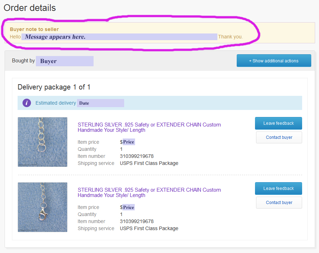Click the Estimated delivery Date field

point(101,103)
